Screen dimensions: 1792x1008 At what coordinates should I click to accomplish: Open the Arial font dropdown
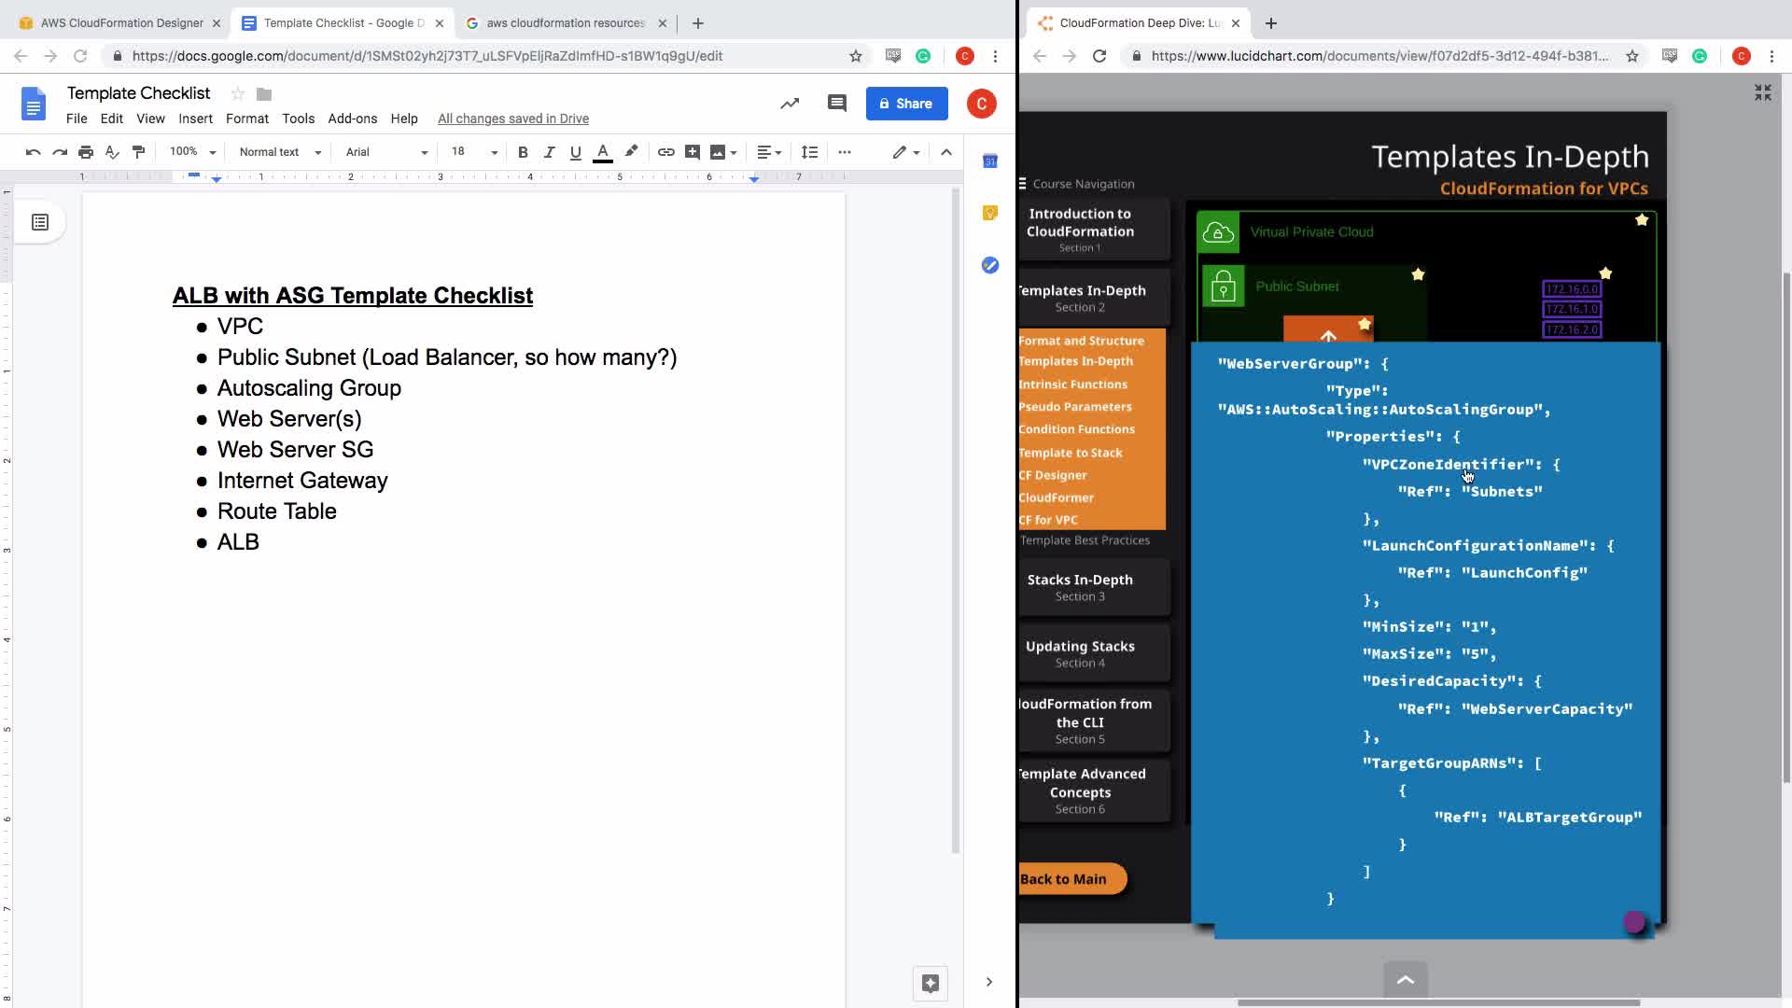click(x=386, y=152)
